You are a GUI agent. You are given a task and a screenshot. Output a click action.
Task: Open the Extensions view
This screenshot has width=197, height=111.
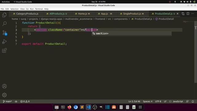coord(4,51)
